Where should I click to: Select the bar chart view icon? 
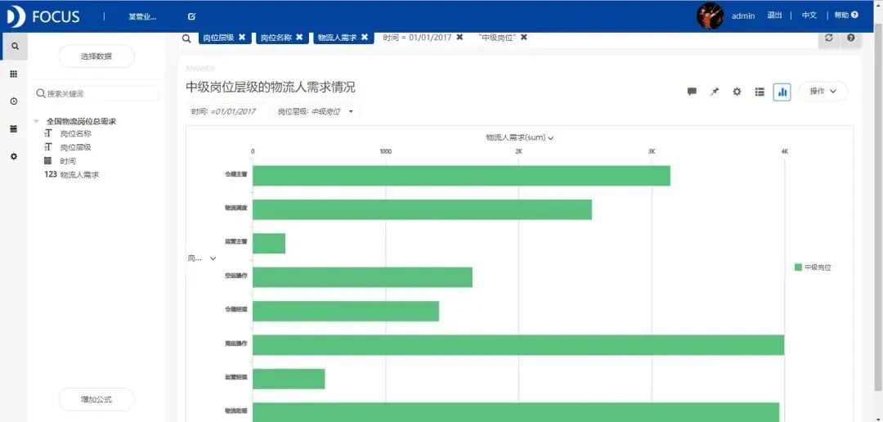tap(782, 92)
